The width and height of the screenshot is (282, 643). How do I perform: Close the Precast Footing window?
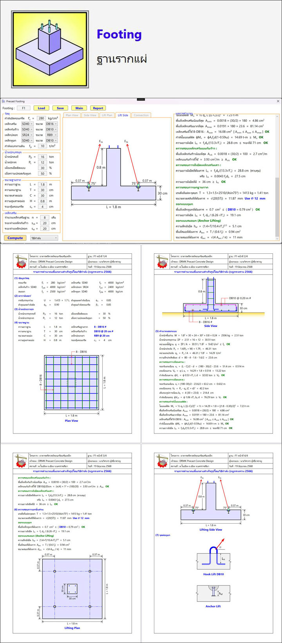coord(278,101)
